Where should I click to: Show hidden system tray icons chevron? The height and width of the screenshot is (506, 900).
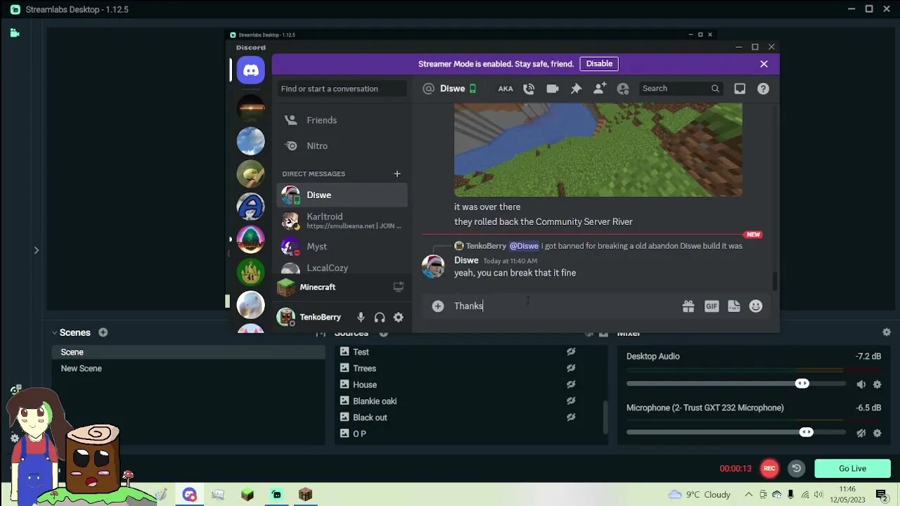pos(750,495)
